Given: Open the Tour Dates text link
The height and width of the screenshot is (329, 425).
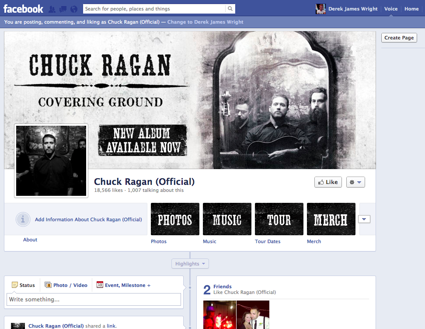Looking at the screenshot, I should pos(268,241).
